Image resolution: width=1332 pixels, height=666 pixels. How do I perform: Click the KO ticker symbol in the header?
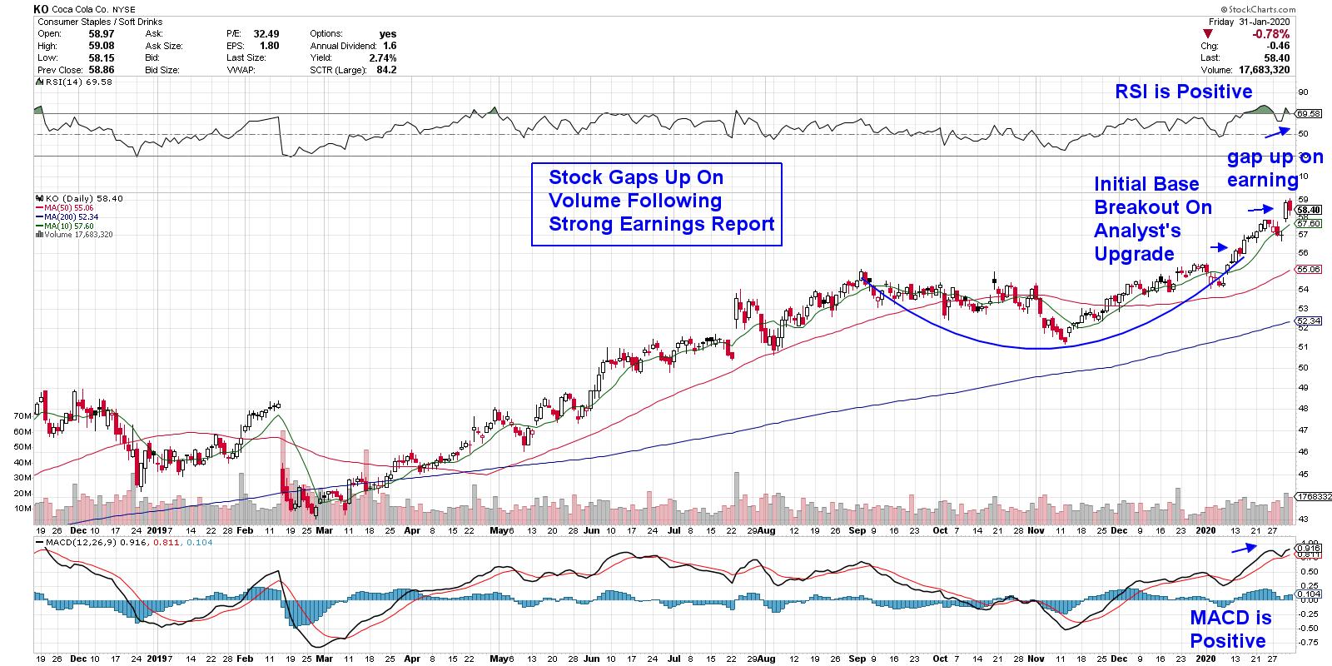point(42,10)
